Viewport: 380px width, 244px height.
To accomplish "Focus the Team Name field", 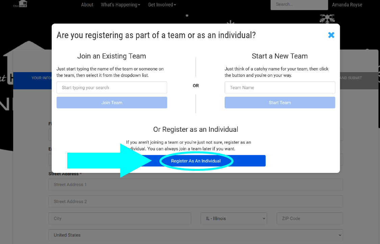I will click(x=280, y=88).
